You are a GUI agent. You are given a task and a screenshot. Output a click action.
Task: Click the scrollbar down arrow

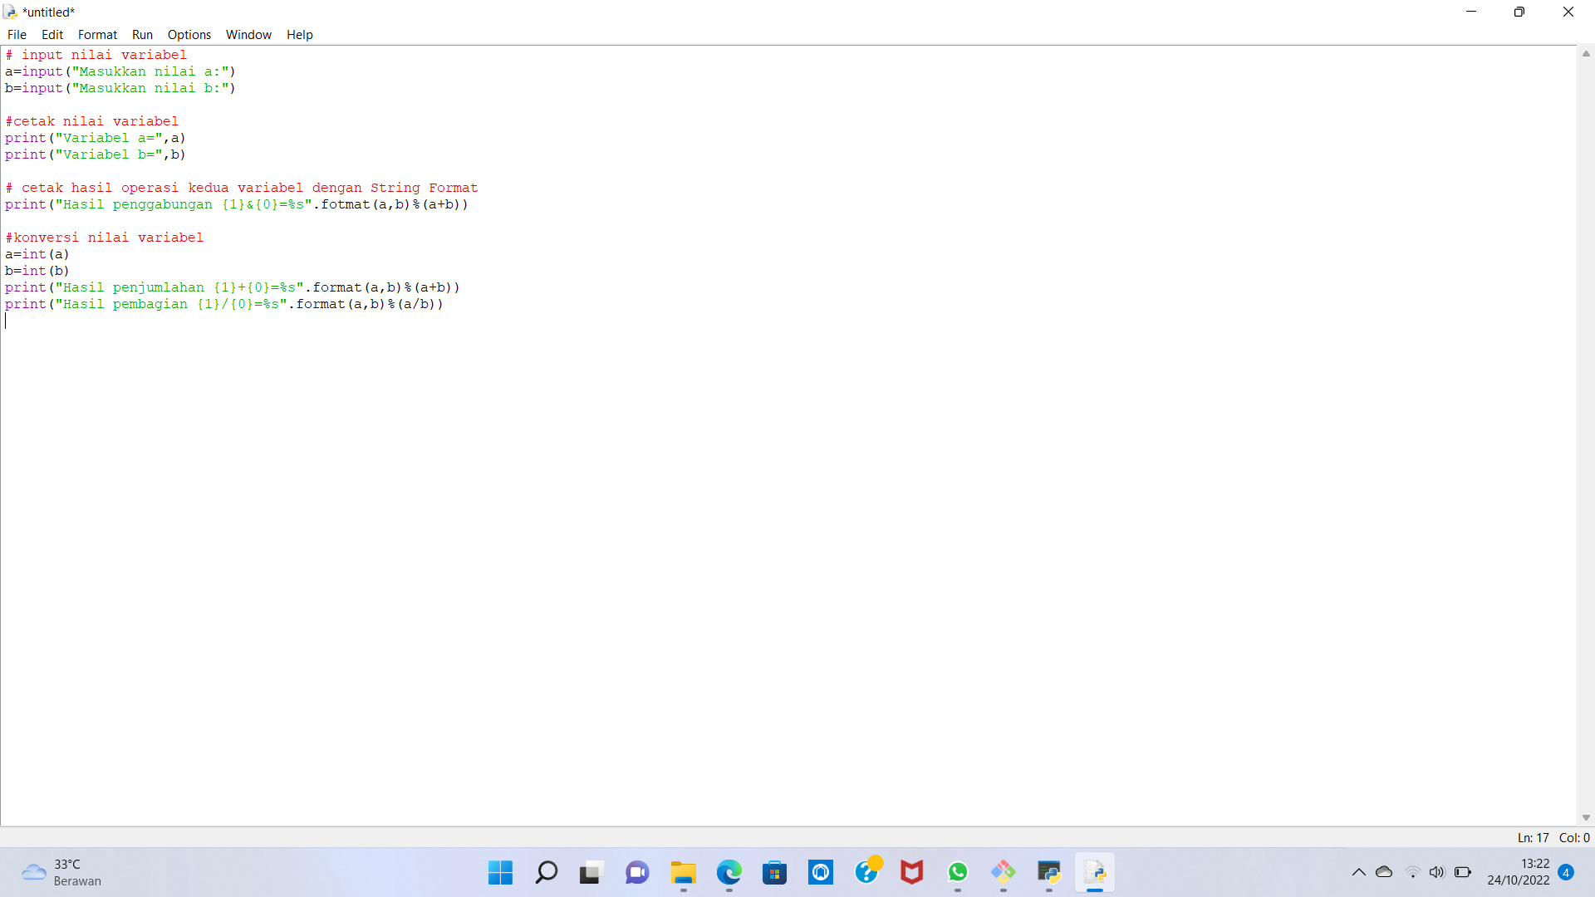pyautogui.click(x=1586, y=818)
